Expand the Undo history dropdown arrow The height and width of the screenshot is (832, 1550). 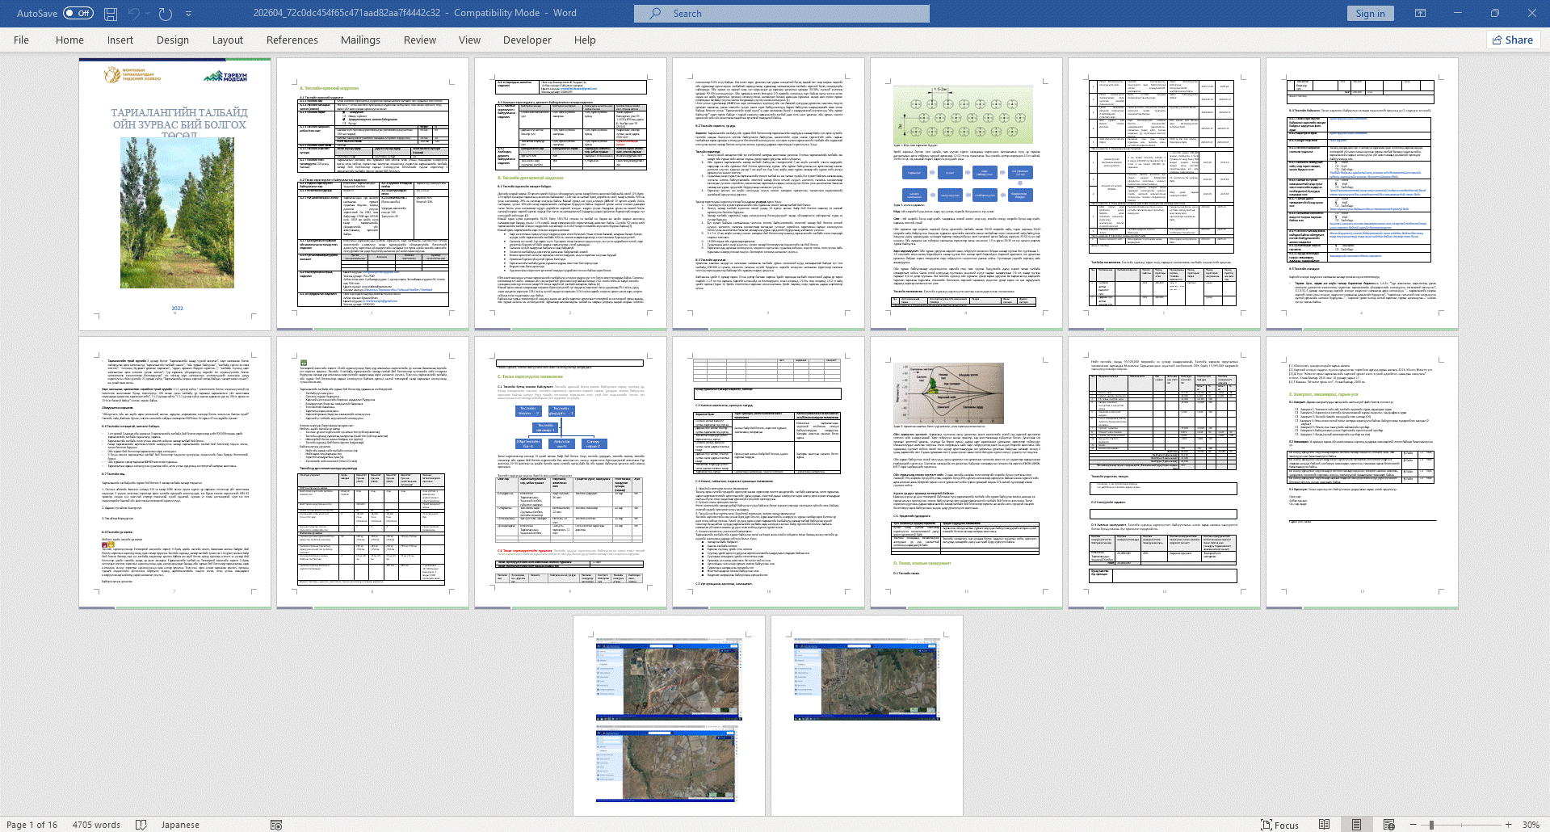click(148, 14)
